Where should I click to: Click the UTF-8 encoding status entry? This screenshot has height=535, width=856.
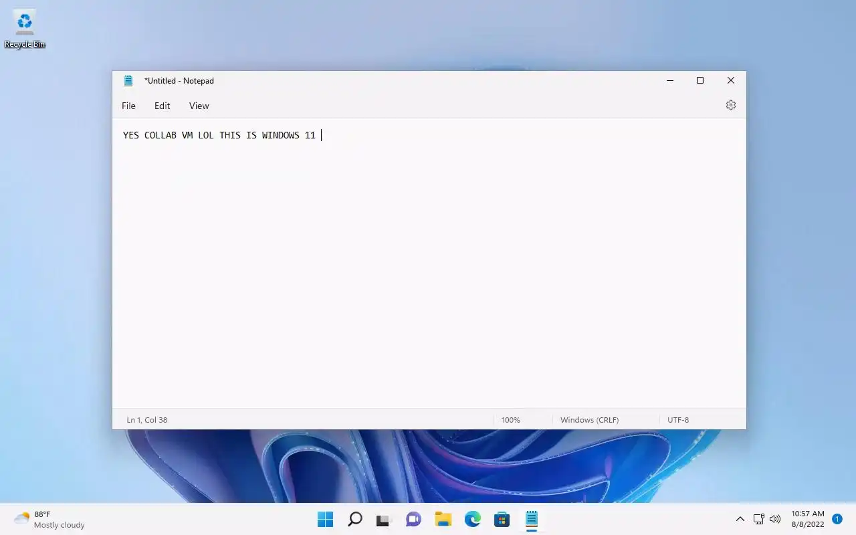point(677,420)
